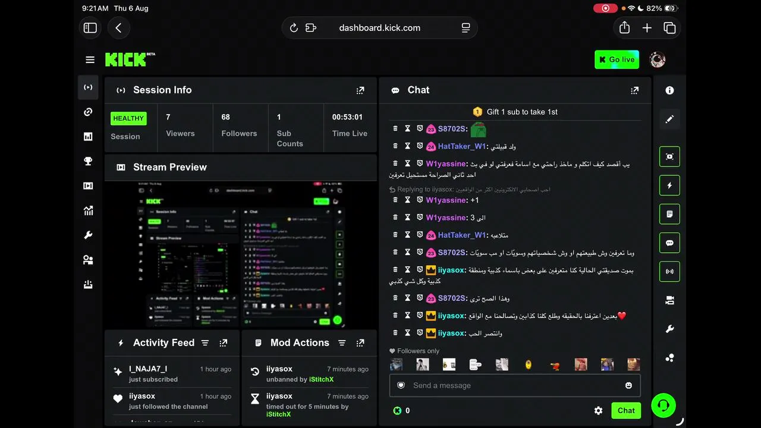The height and width of the screenshot is (428, 761).
Task: Open the download tray sidebar icon
Action: pos(88,285)
